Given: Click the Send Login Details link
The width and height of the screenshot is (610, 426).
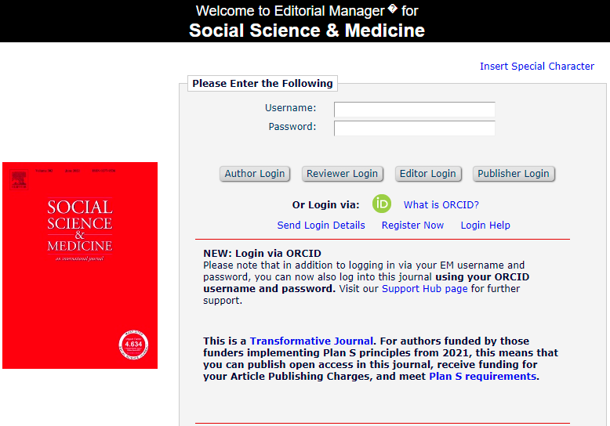Looking at the screenshot, I should pyautogui.click(x=321, y=226).
